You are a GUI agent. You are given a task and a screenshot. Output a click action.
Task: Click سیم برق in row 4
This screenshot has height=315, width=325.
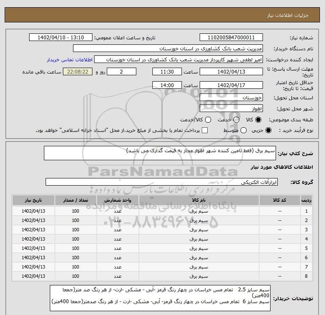tap(198, 239)
